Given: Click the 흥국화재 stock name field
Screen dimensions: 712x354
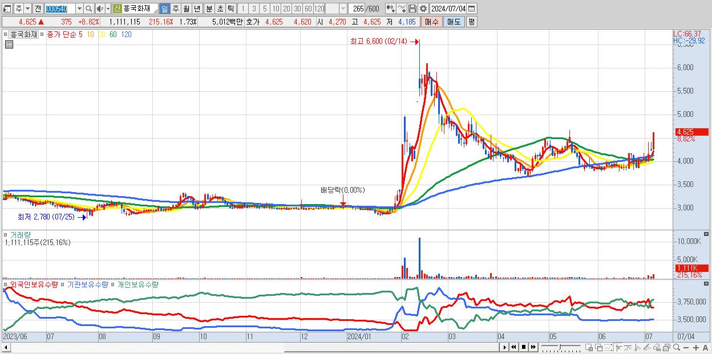Looking at the screenshot, I should [x=140, y=9].
